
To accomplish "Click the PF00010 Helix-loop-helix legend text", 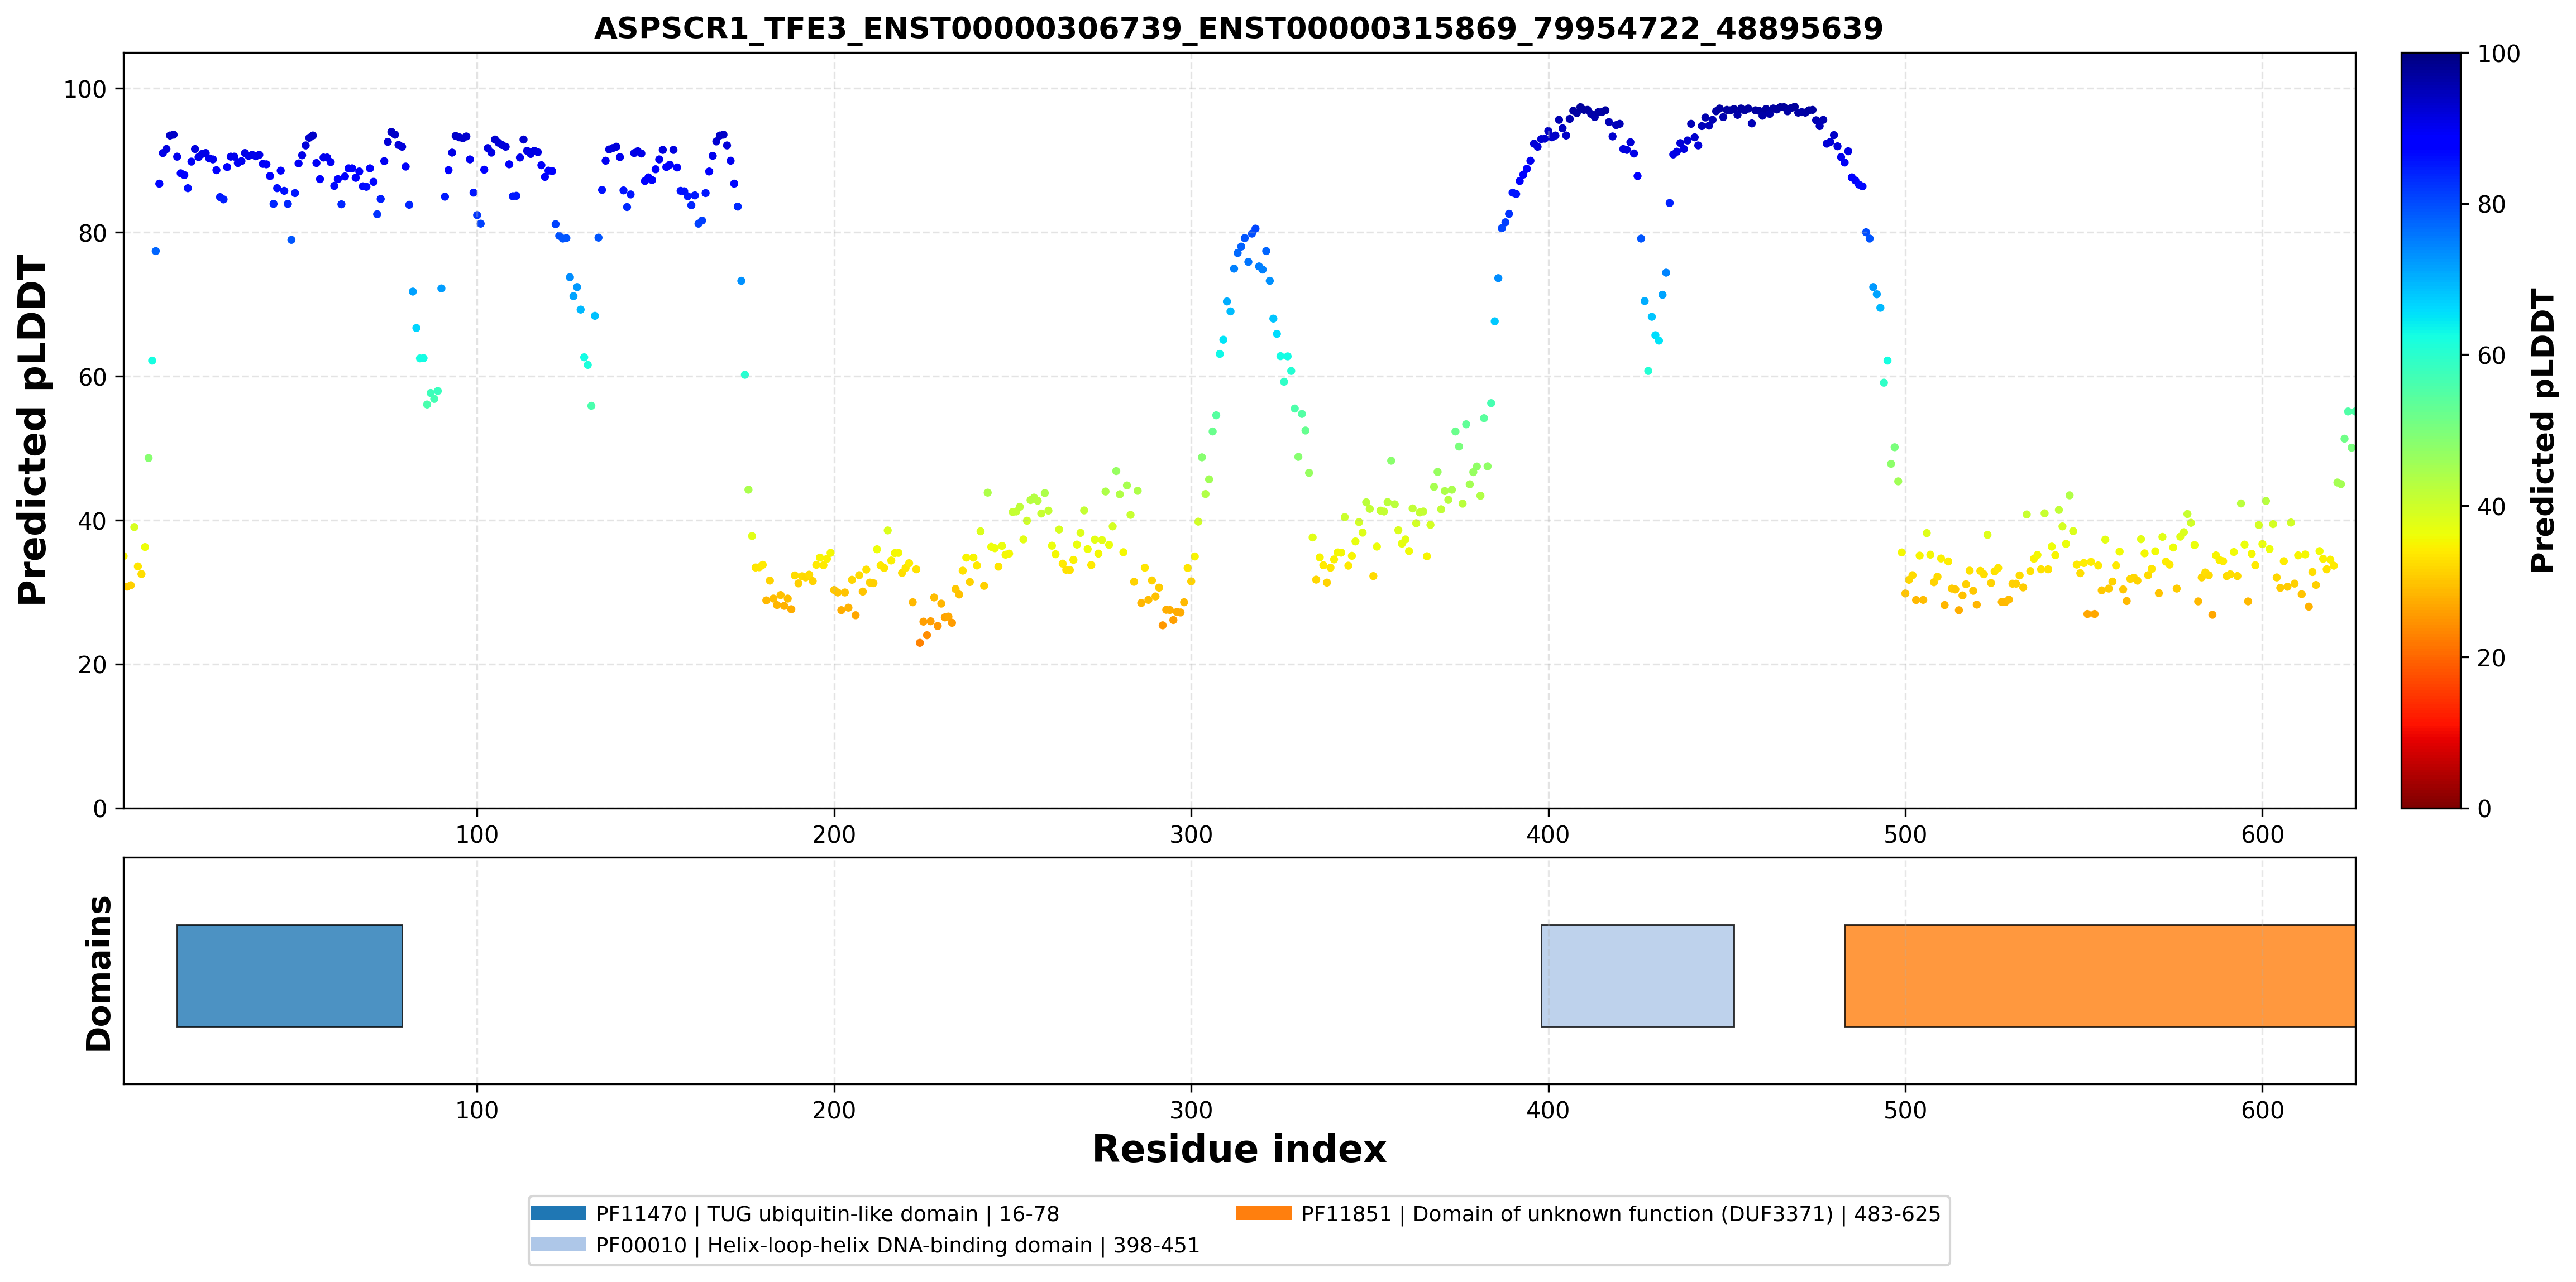I will pos(897,1245).
